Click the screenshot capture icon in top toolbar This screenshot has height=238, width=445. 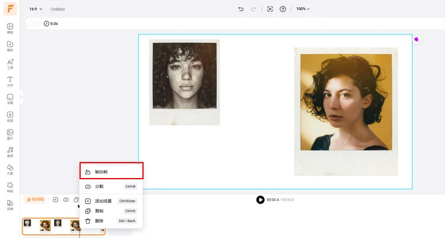pos(270,9)
